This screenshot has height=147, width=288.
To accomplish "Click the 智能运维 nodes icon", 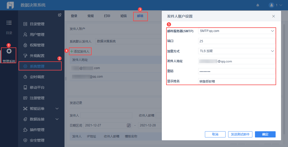I will [25, 109].
